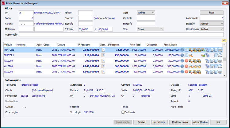Toggle the Declarada checkbox

[x=123, y=112]
